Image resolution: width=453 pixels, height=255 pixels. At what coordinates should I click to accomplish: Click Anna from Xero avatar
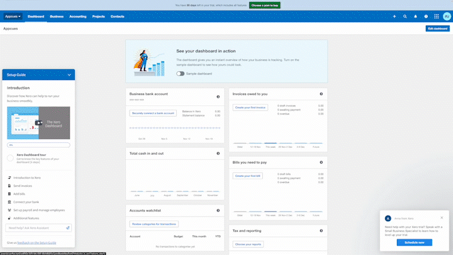388,218
